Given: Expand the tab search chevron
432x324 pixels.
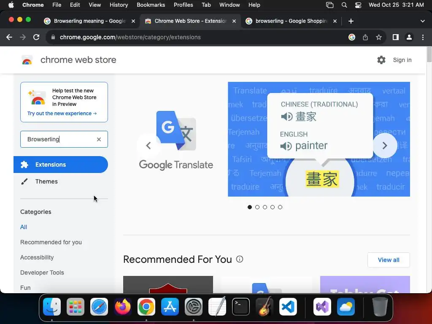Looking at the screenshot, I should click(x=423, y=21).
